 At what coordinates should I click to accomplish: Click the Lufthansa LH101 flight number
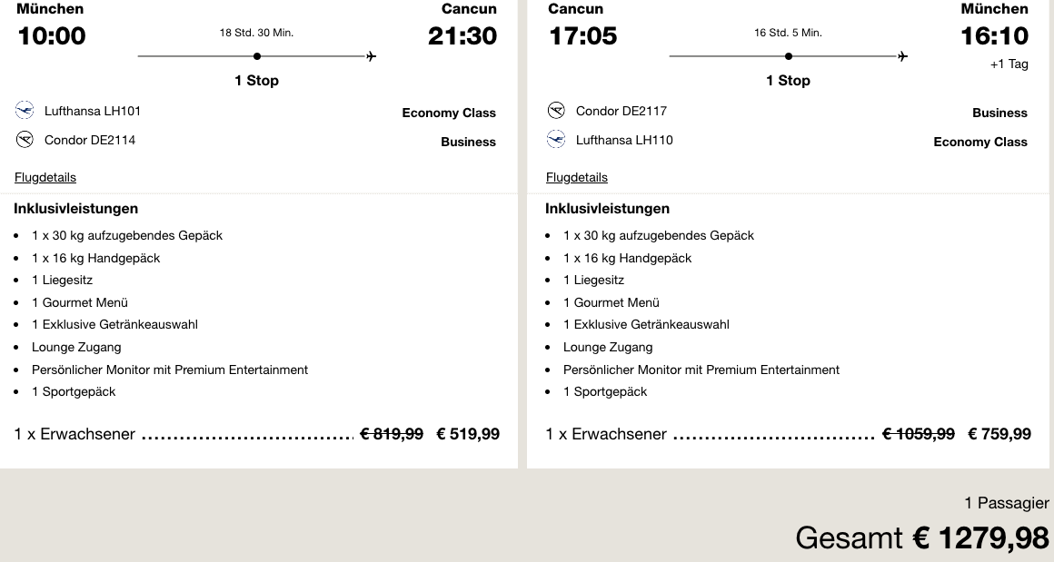93,111
